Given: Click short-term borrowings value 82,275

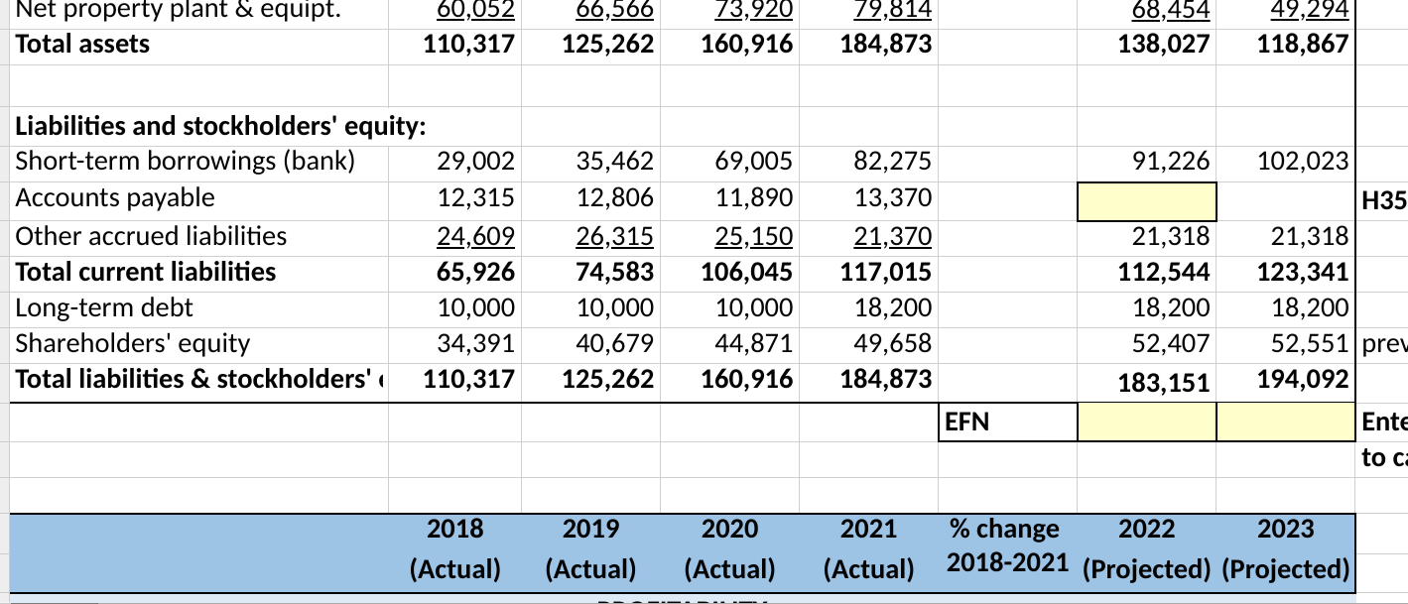Looking at the screenshot, I should (x=893, y=162).
